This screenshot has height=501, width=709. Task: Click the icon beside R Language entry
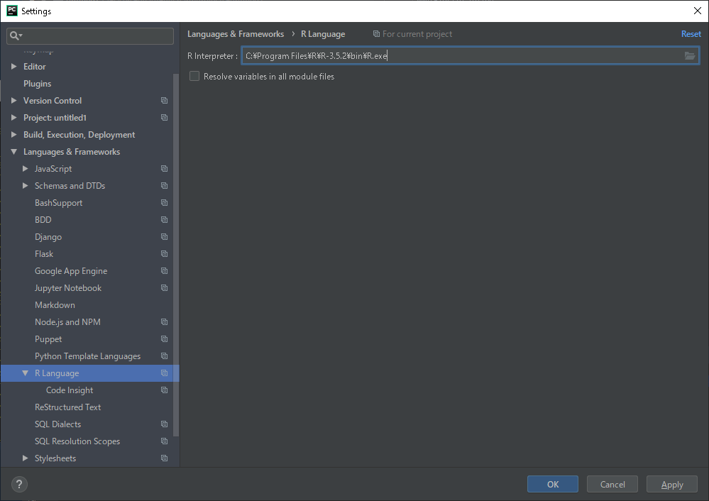click(x=164, y=373)
